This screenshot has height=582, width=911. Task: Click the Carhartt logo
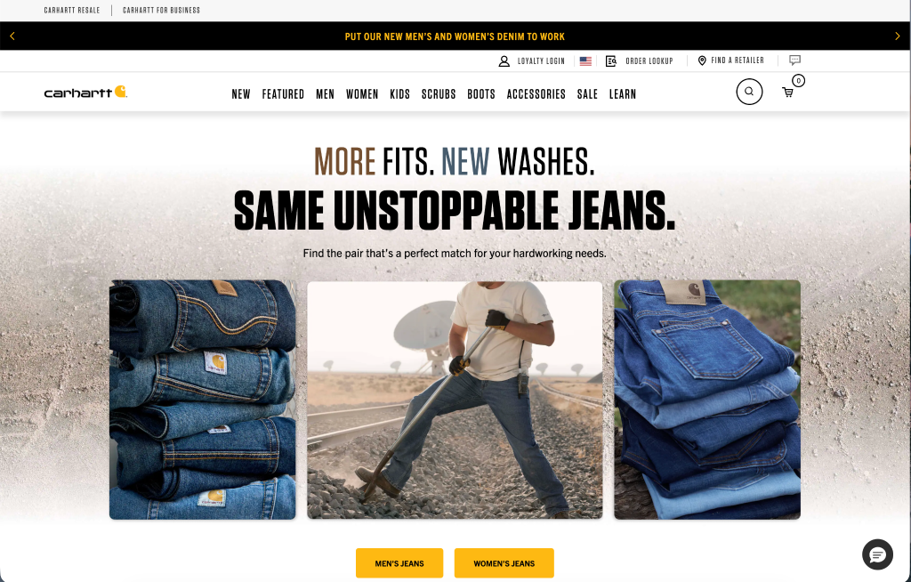[x=85, y=92]
